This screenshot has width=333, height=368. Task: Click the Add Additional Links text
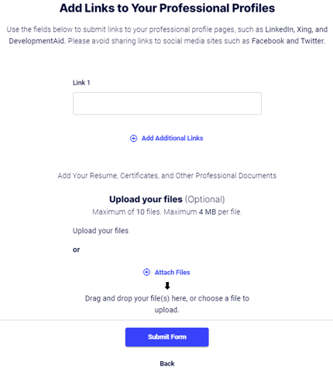pos(172,138)
